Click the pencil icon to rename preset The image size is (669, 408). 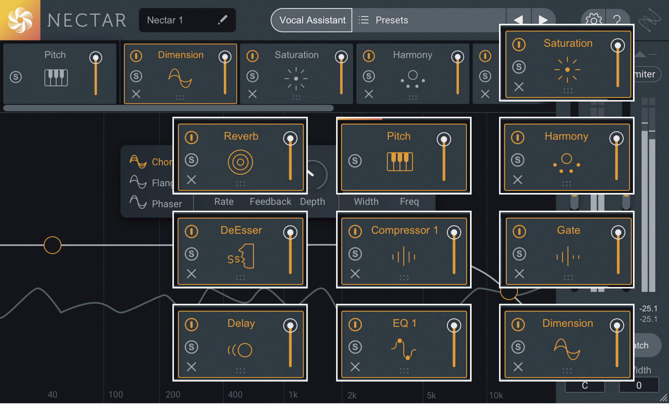[x=222, y=20]
